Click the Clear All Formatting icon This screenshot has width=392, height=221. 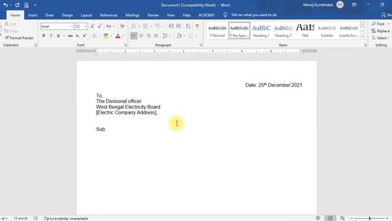click(x=123, y=26)
